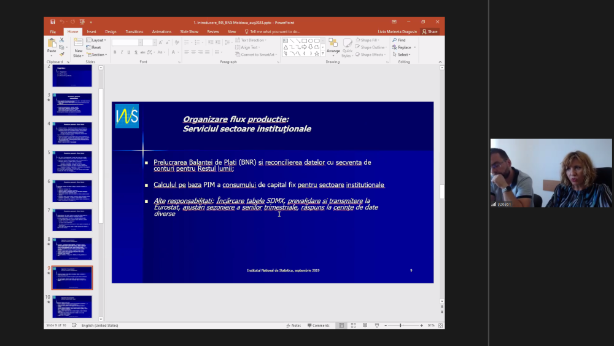Clear all formatting eraser icon
Screen dimensions: 614x346
177,42
